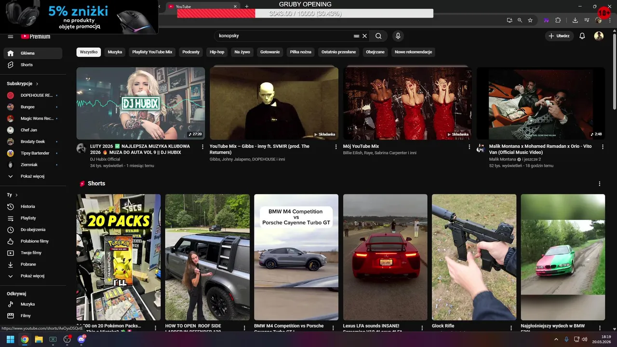This screenshot has height=347, width=617.
Task: Open the Lexus LFA short thumbnail
Action: (385, 257)
